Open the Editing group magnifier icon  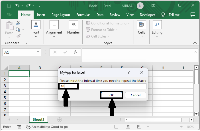157,25
